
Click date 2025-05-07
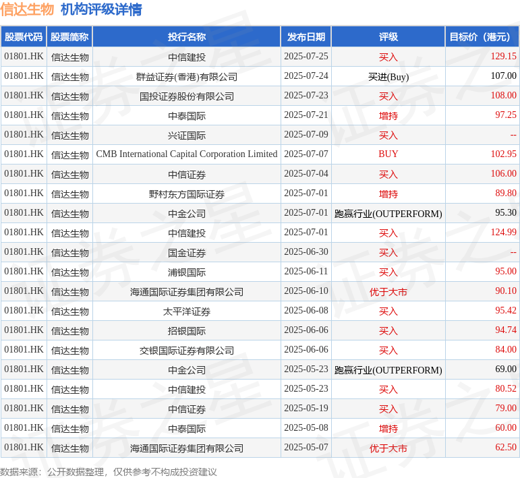tap(306, 448)
